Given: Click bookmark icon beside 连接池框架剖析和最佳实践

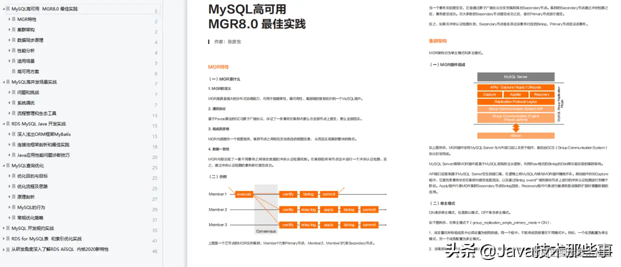Looking at the screenshot, I should click(x=14, y=145).
